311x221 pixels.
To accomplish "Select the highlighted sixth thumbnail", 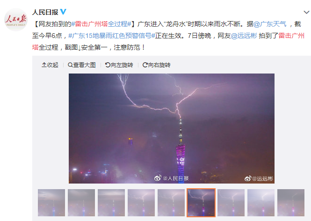I will (201, 203).
